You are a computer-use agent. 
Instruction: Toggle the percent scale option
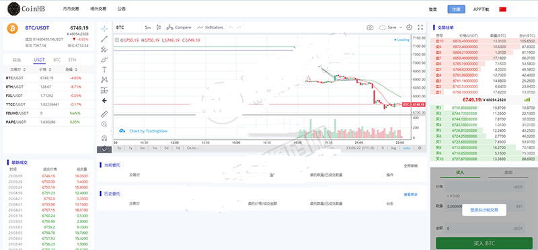click(383, 148)
